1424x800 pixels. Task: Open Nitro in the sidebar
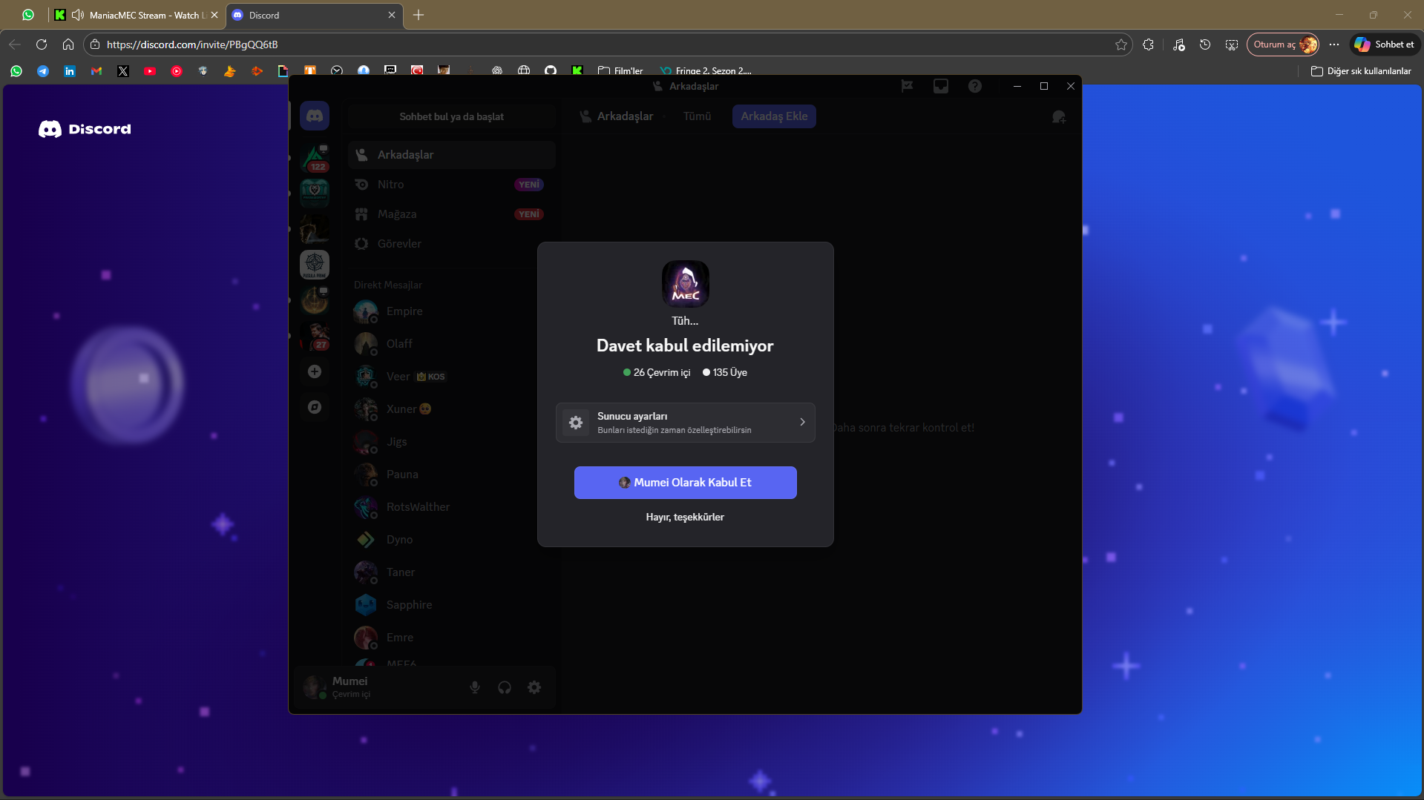tap(451, 185)
